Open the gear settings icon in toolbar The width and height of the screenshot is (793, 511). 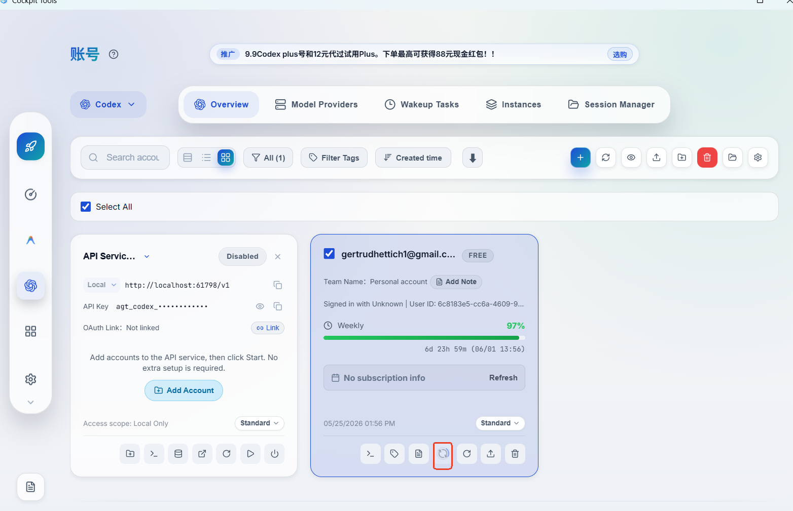click(758, 158)
